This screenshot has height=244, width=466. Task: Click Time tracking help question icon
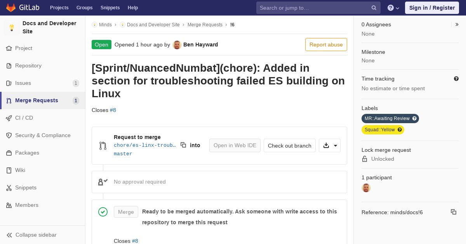[x=456, y=79]
